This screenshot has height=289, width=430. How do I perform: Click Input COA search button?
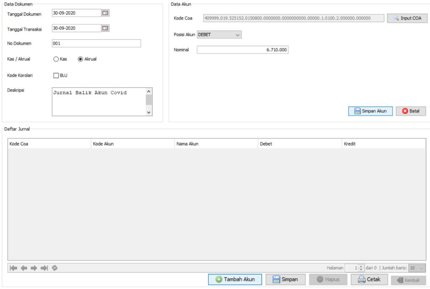[x=407, y=18]
